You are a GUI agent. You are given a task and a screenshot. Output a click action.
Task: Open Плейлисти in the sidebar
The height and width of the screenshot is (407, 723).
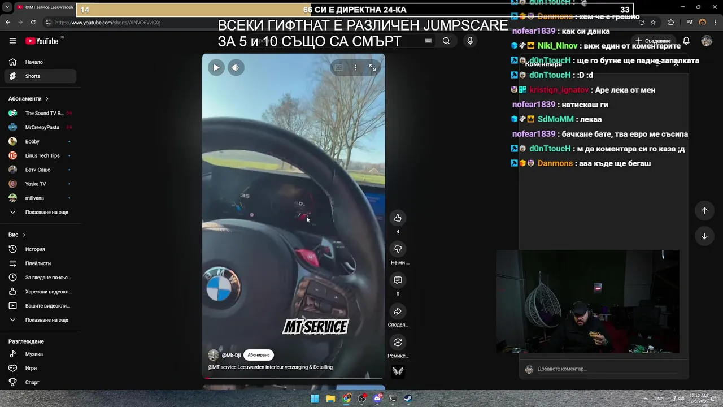coord(41,263)
